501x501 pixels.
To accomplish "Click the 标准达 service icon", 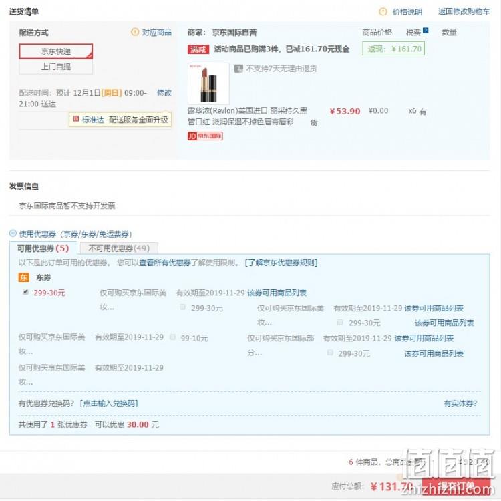I will pyautogui.click(x=75, y=119).
